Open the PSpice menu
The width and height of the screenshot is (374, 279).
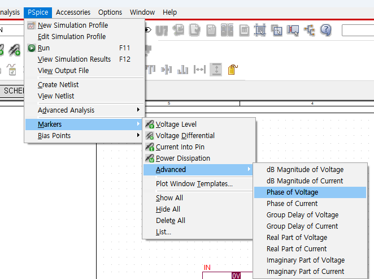click(38, 12)
